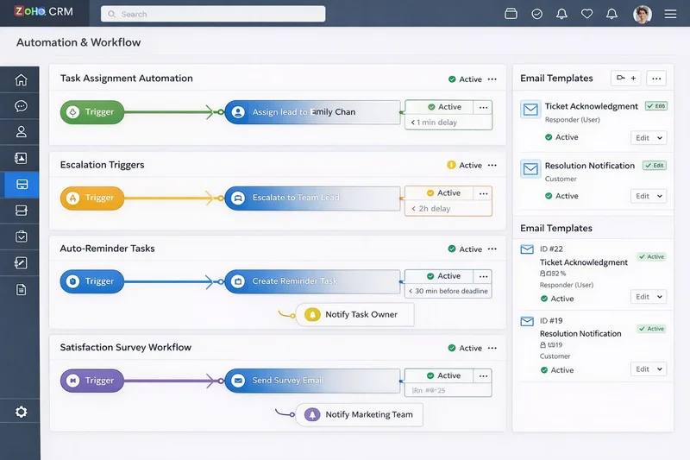690x460 pixels.
Task: Click inside the Search field
Action: (213, 14)
